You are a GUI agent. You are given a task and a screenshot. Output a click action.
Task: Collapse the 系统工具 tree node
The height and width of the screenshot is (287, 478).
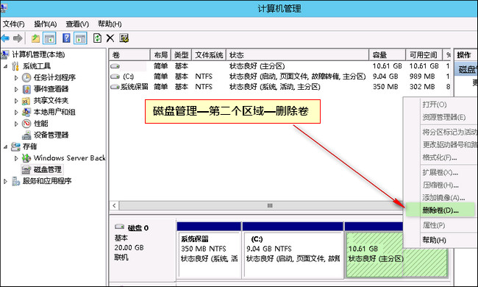click(x=5, y=66)
